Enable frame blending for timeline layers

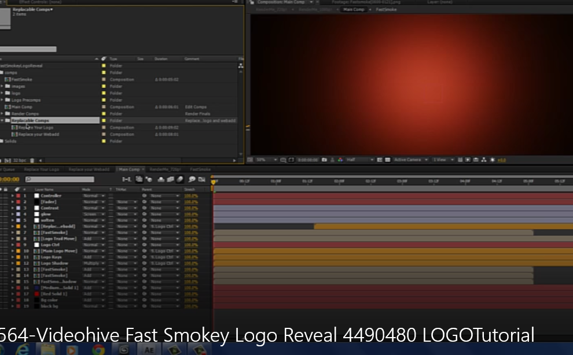point(170,179)
